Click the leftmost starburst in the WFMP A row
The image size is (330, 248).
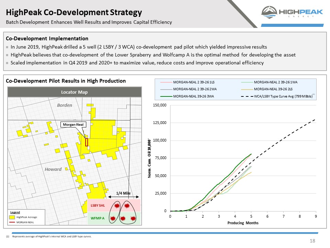113,218
